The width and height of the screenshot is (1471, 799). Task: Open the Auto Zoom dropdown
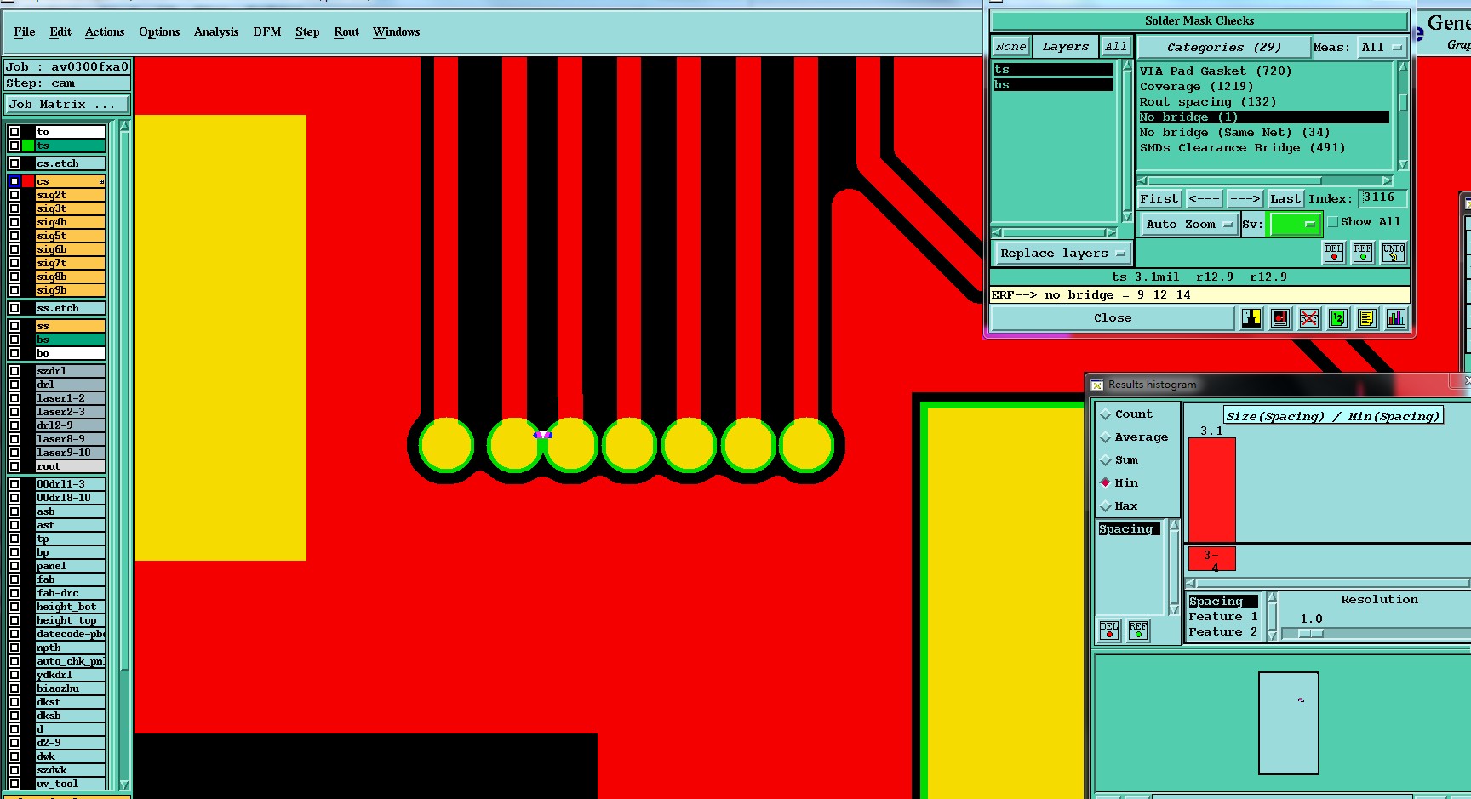pyautogui.click(x=1188, y=225)
